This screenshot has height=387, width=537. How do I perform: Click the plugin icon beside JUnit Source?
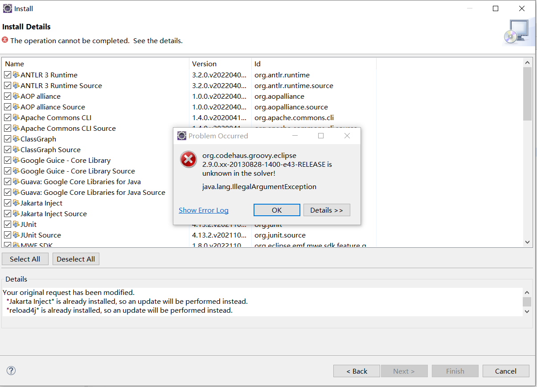point(16,235)
